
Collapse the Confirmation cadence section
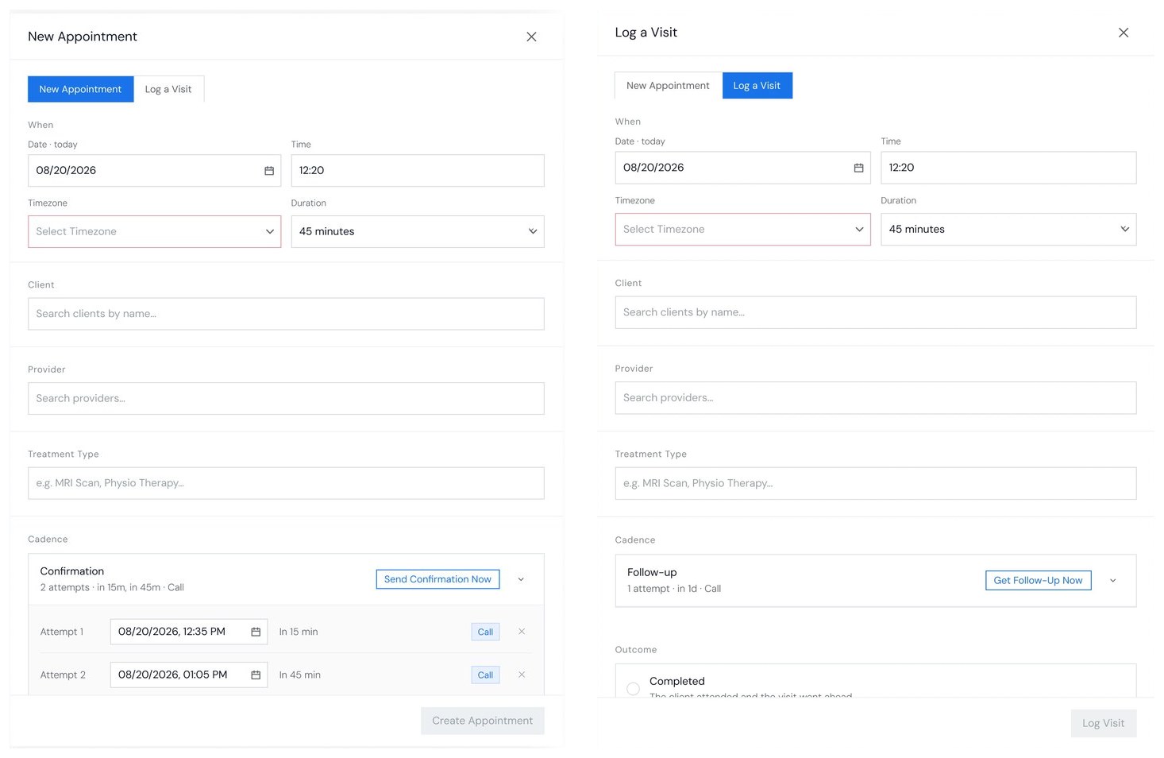[x=521, y=579]
